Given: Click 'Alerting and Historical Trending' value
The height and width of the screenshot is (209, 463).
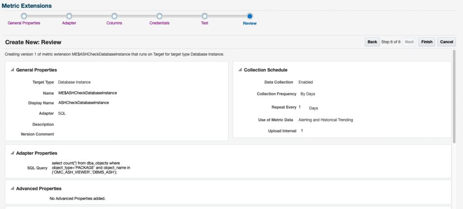Looking at the screenshot, I should 326,120.
